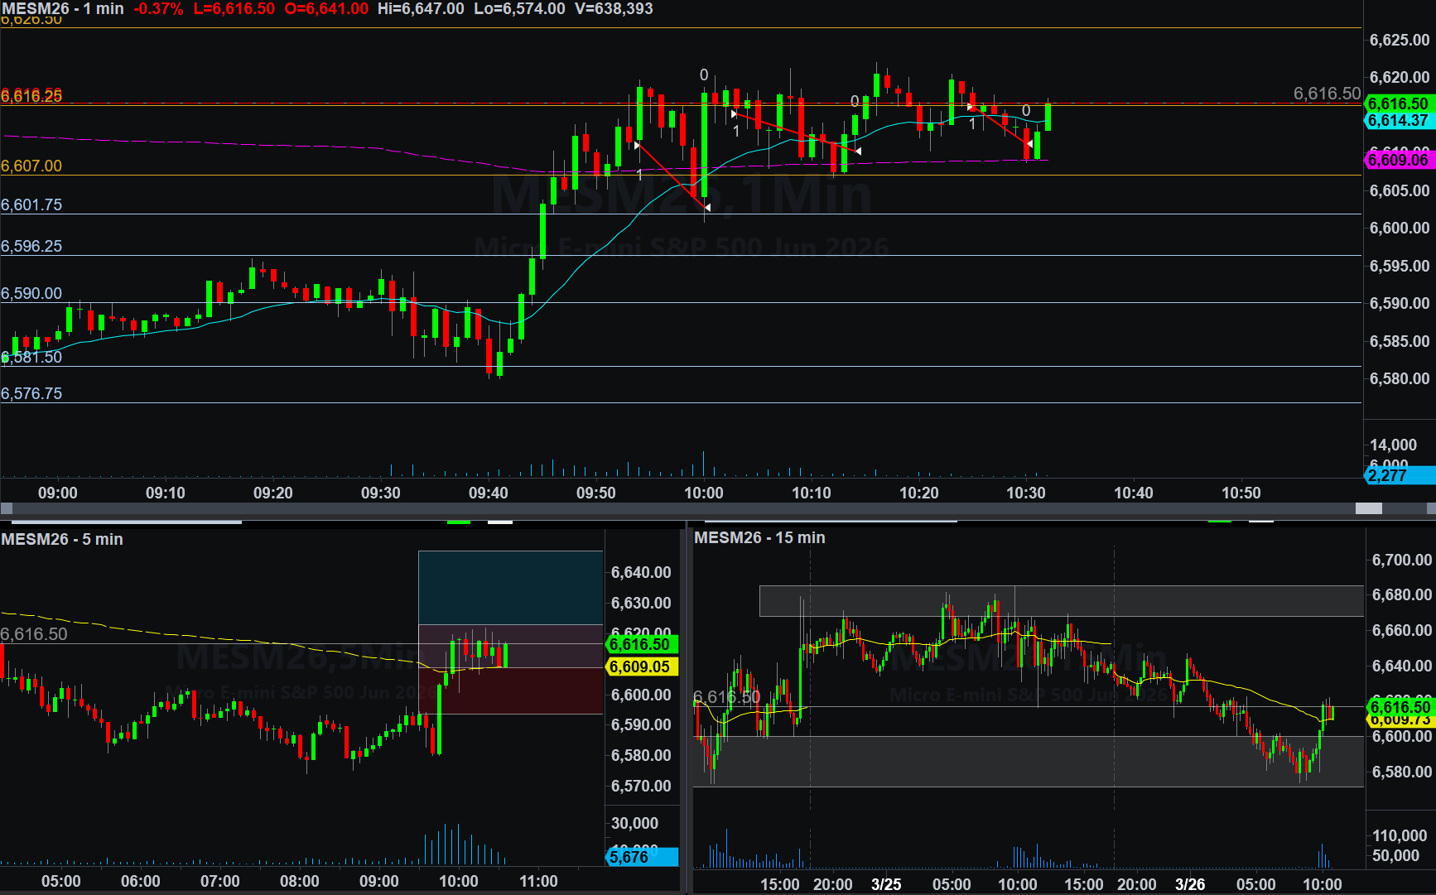Viewport: 1436px width, 895px height.
Task: Click the magenta 6,609.06 price tag
Action: click(x=1398, y=160)
